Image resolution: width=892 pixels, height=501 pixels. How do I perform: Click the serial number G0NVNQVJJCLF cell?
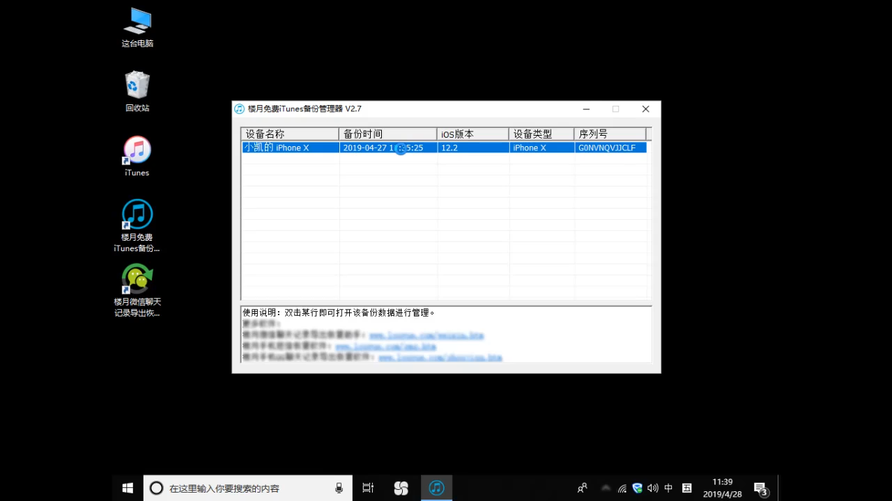tap(610, 148)
